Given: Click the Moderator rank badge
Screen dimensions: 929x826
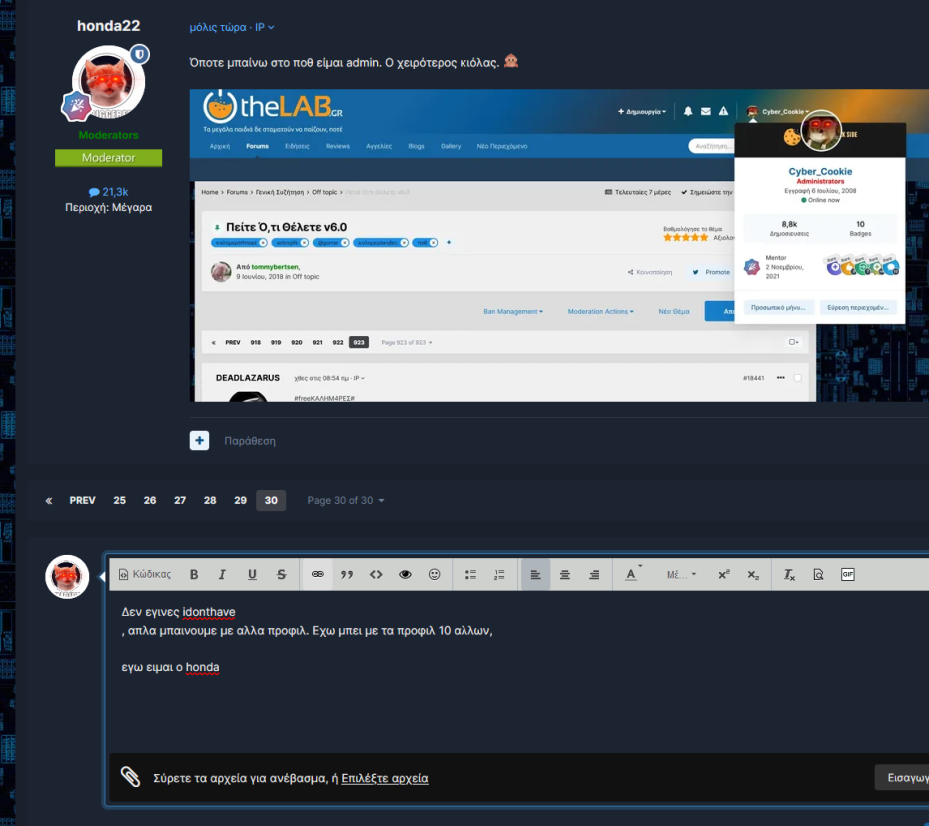Looking at the screenshot, I should tap(109, 158).
